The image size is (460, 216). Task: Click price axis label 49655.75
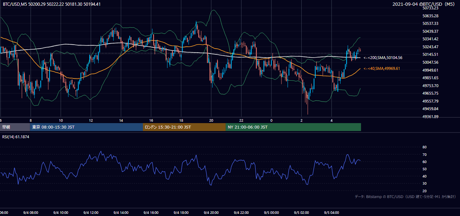[430, 93]
